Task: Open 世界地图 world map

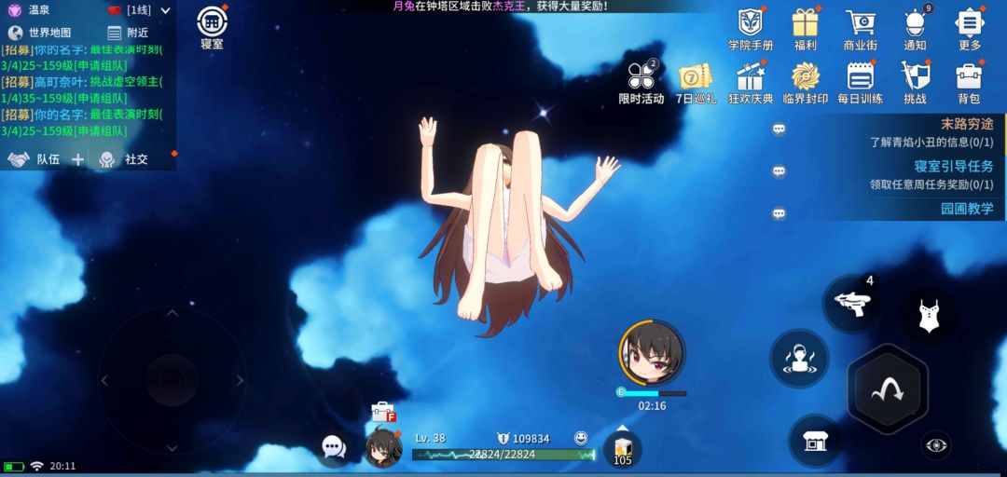Action: tap(40, 33)
